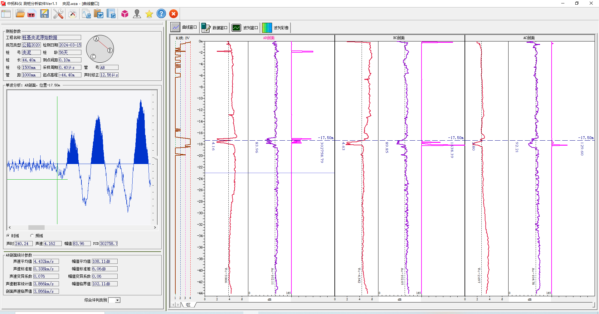This screenshot has width=599, height=314.
Task: Click the BC剖面 profile header
Action: [399, 38]
